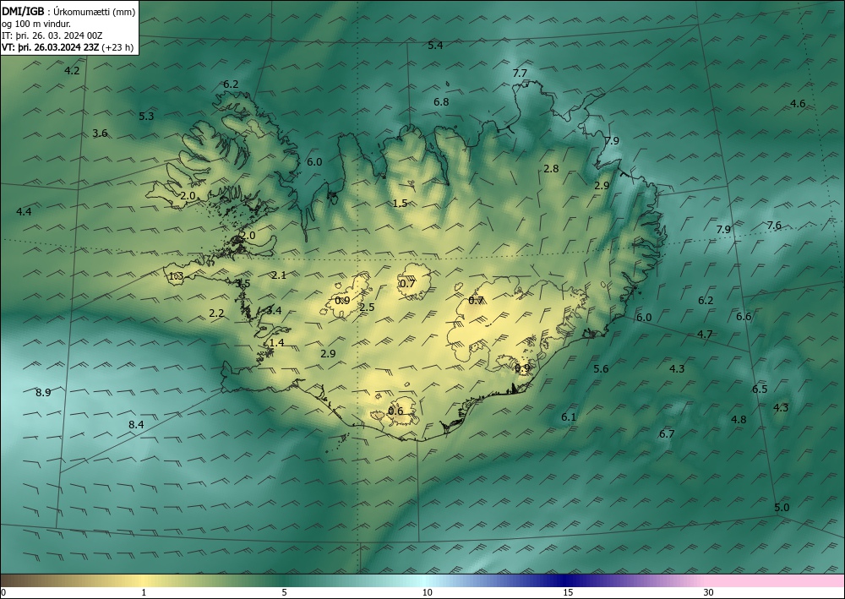The height and width of the screenshot is (599, 845).
Task: Click the color scale tick label '15'
Action: pos(568,593)
